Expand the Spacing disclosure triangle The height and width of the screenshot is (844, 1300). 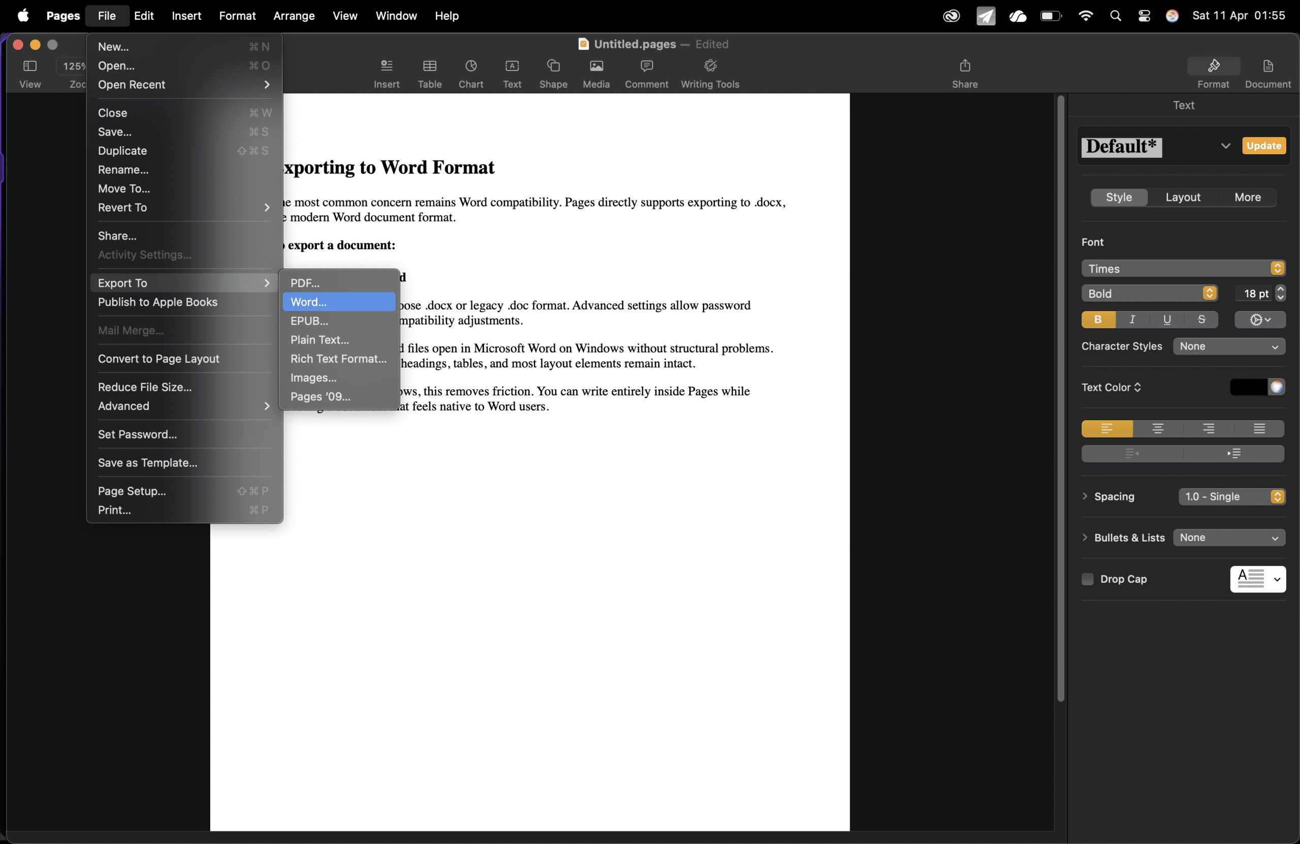(1085, 496)
